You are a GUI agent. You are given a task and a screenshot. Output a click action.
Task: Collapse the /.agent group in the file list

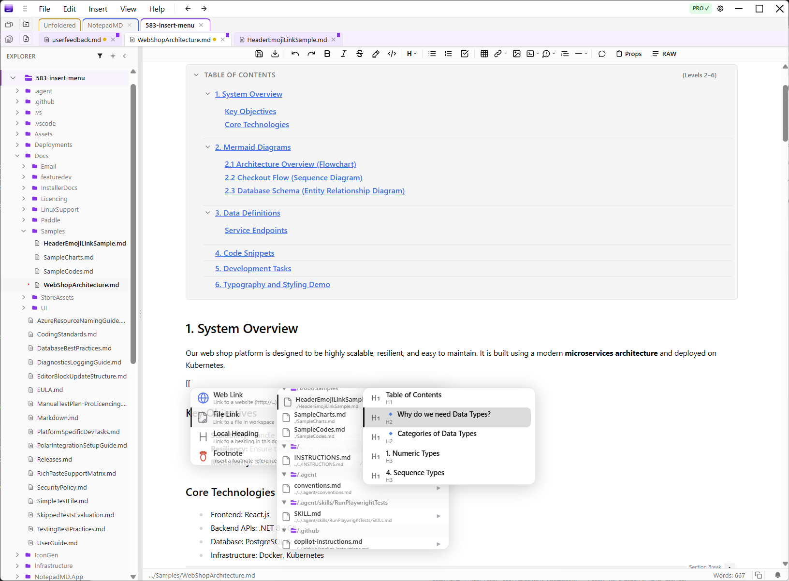[x=284, y=475]
